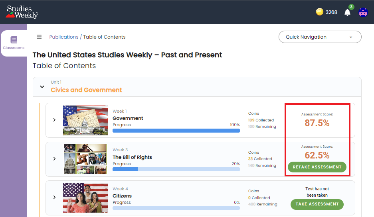Click the Take Assessment button
Screen dimensions: 374x217
(317, 204)
